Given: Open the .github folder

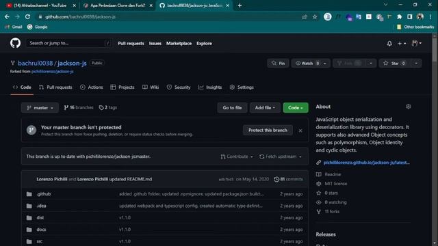Looking at the screenshot, I should tap(44, 194).
